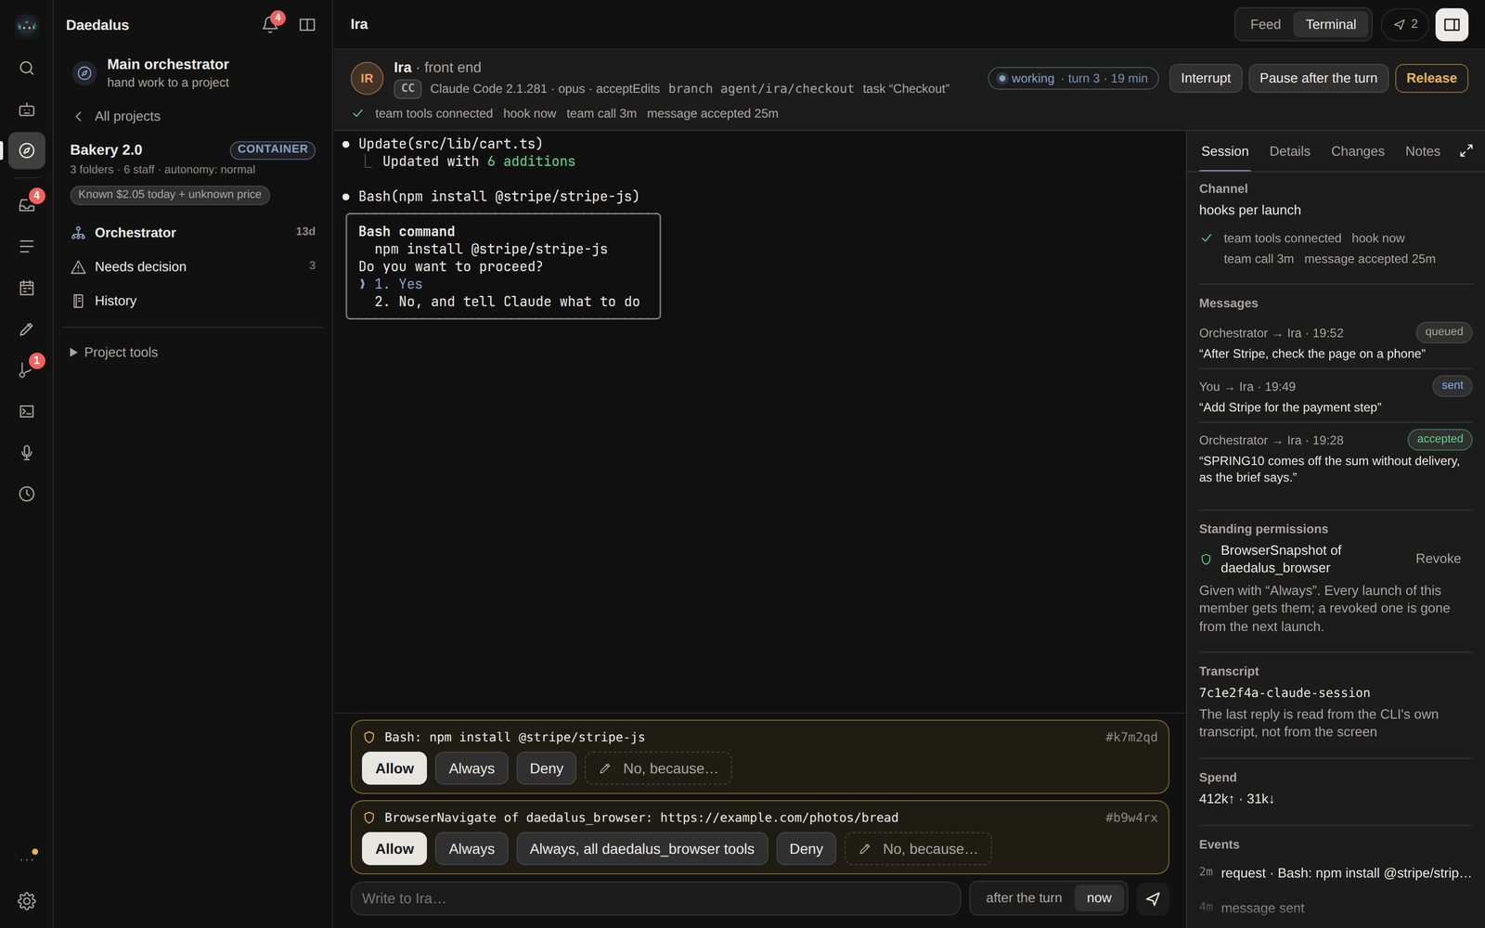Screen dimensions: 1485x928
Task: Open the clock history icon in rail
Action: pyautogui.click(x=27, y=494)
